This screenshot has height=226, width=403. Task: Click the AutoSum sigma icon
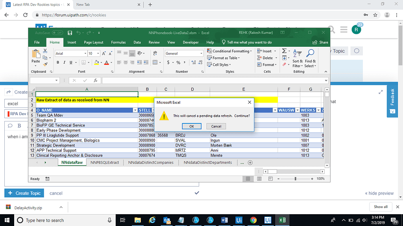285,51
